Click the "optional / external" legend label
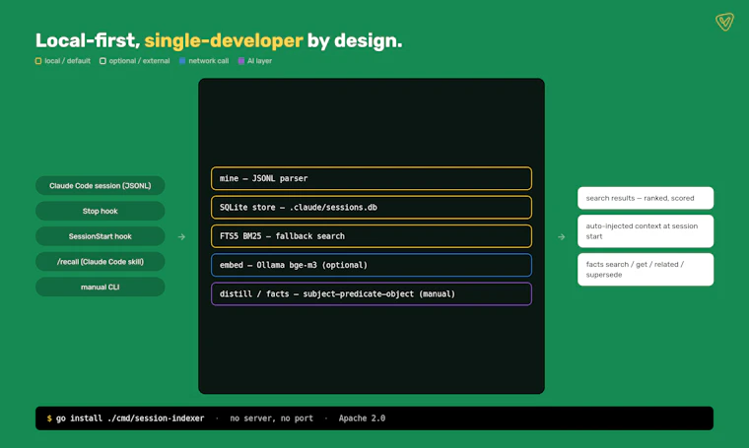 tap(139, 61)
